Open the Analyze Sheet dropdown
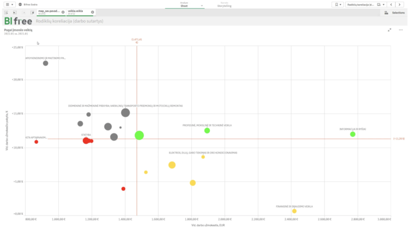 [x=185, y=5]
